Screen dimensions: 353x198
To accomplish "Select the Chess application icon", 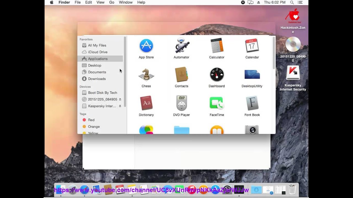I will click(146, 75).
